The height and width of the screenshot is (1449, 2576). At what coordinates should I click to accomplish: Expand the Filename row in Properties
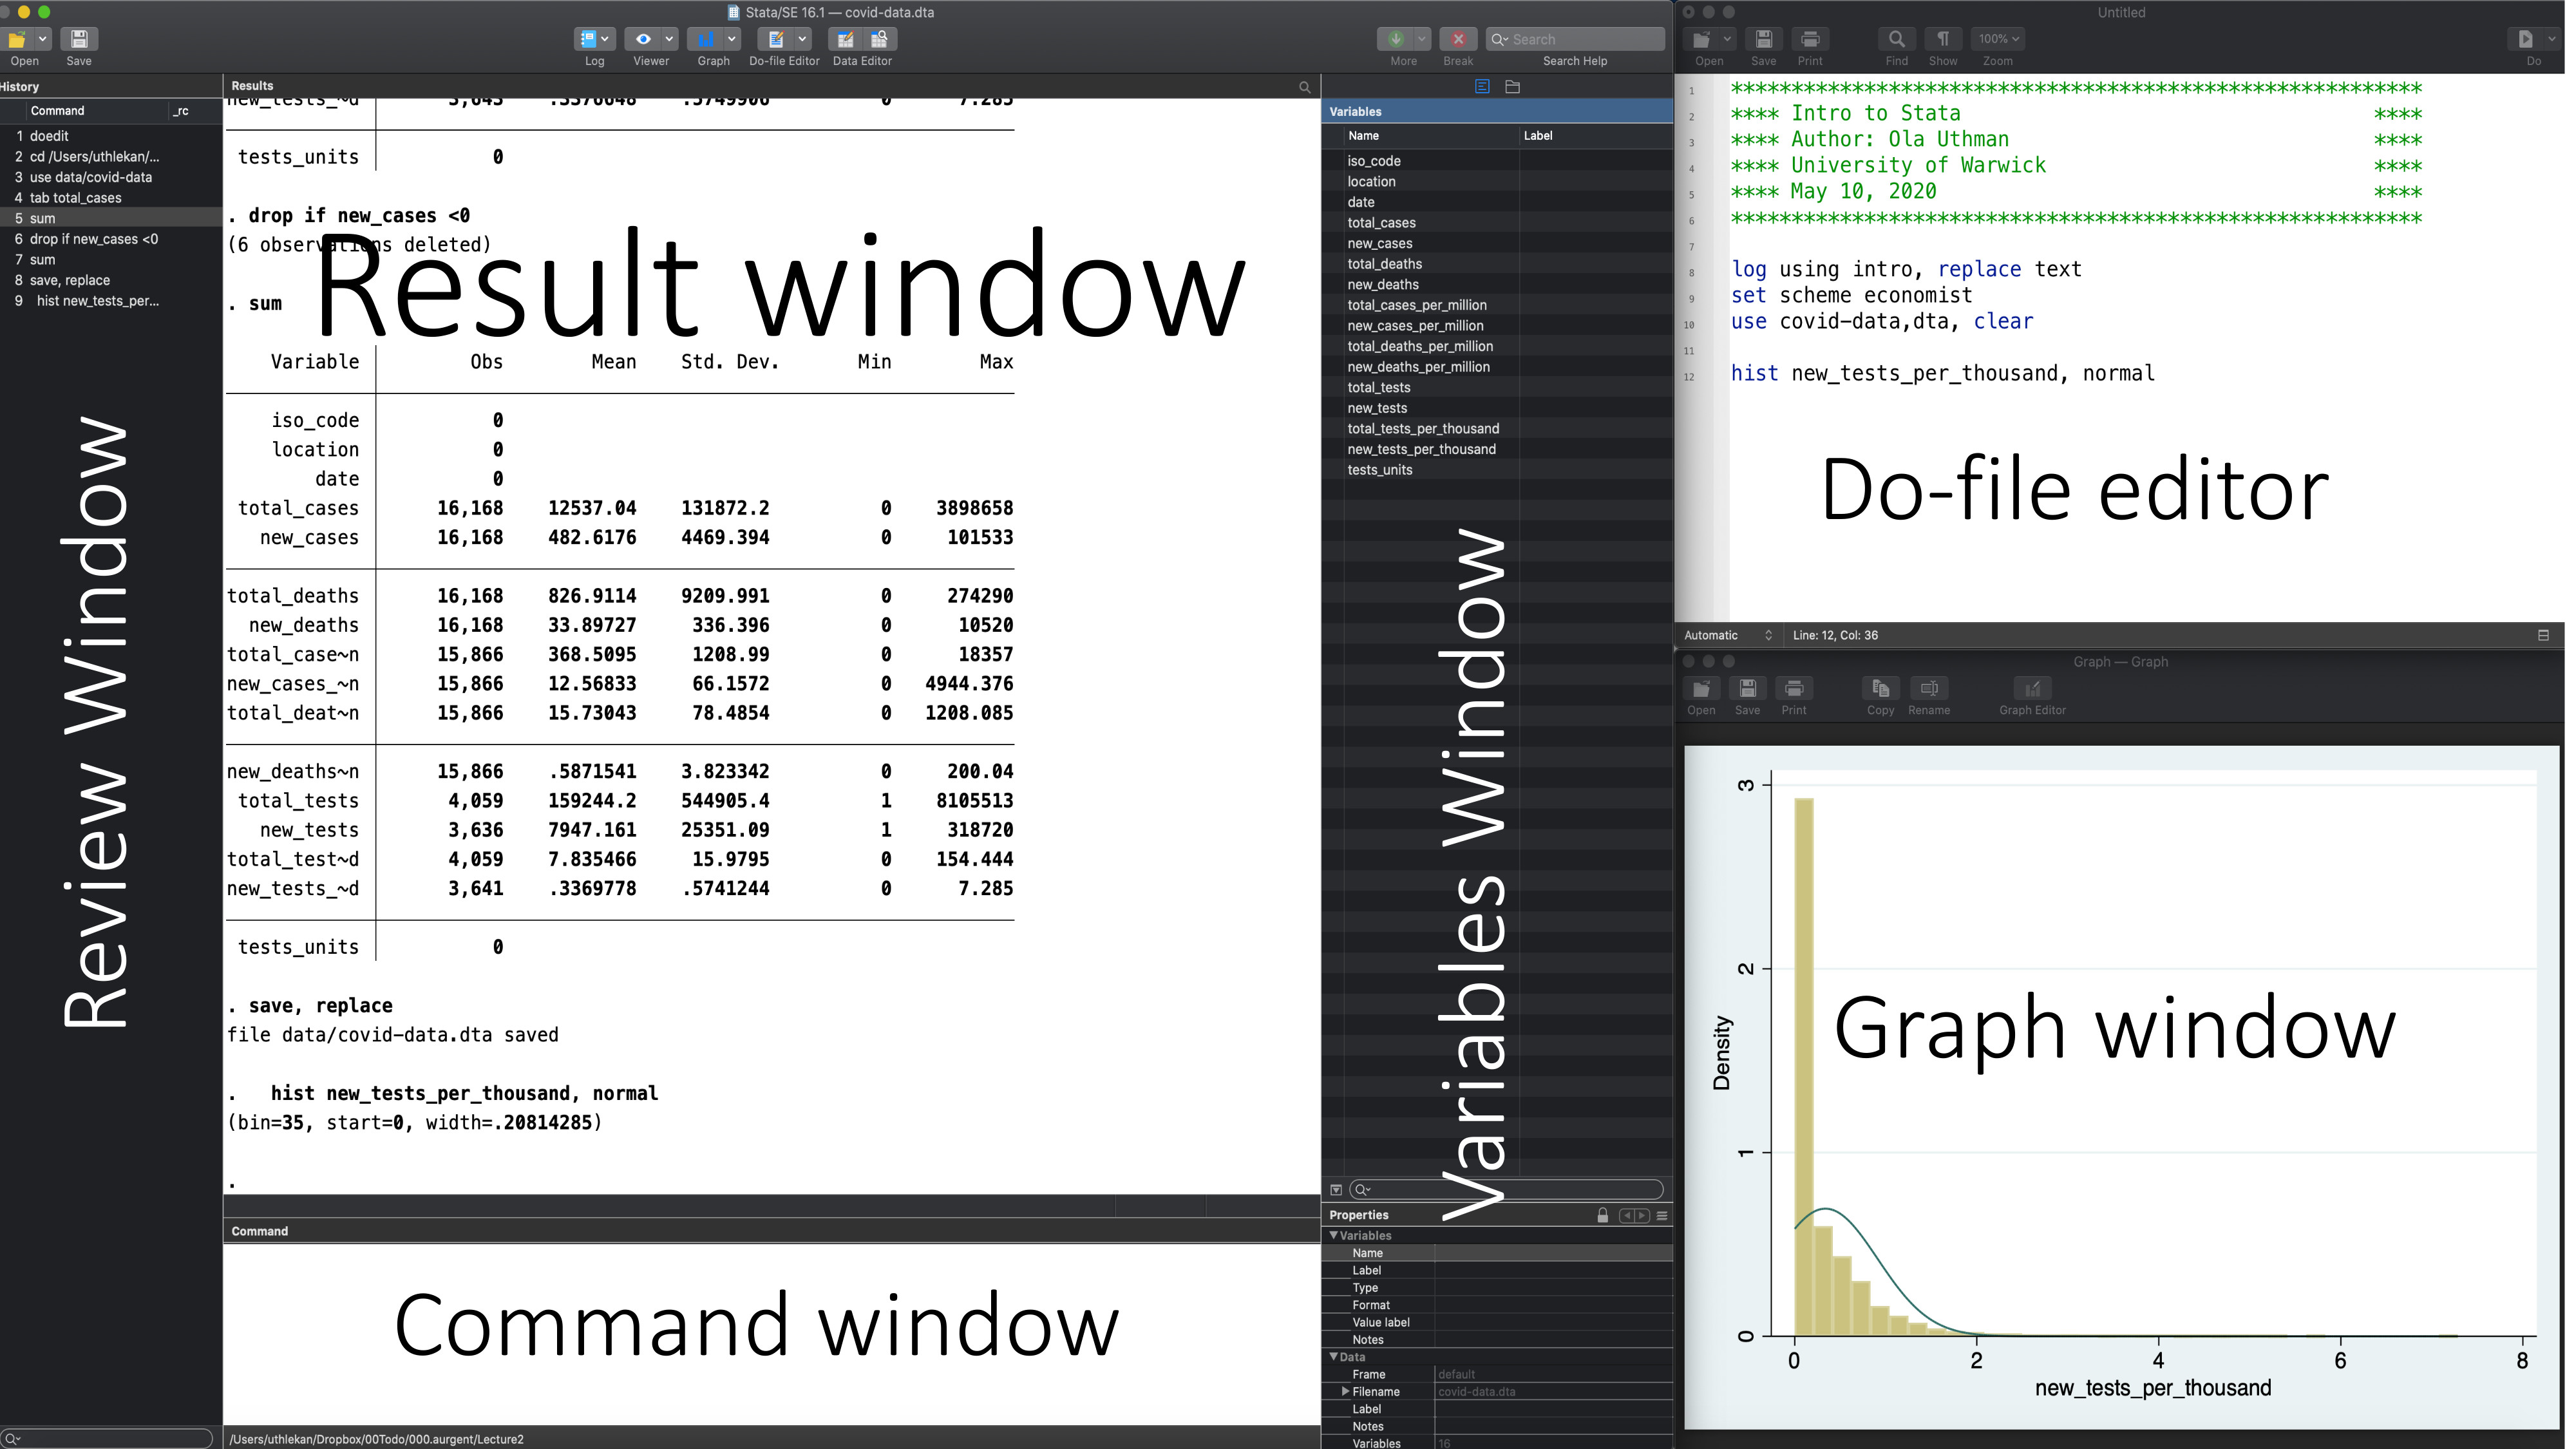tap(1345, 1391)
